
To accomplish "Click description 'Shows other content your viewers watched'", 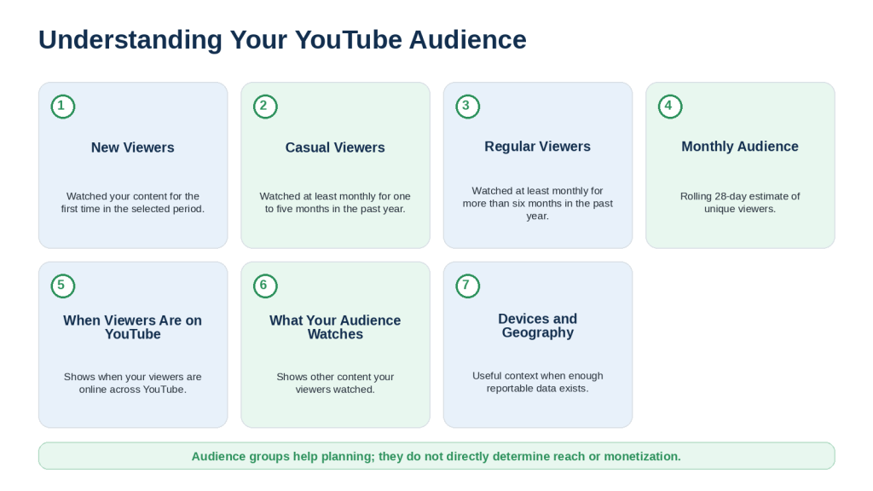I will click(x=335, y=383).
